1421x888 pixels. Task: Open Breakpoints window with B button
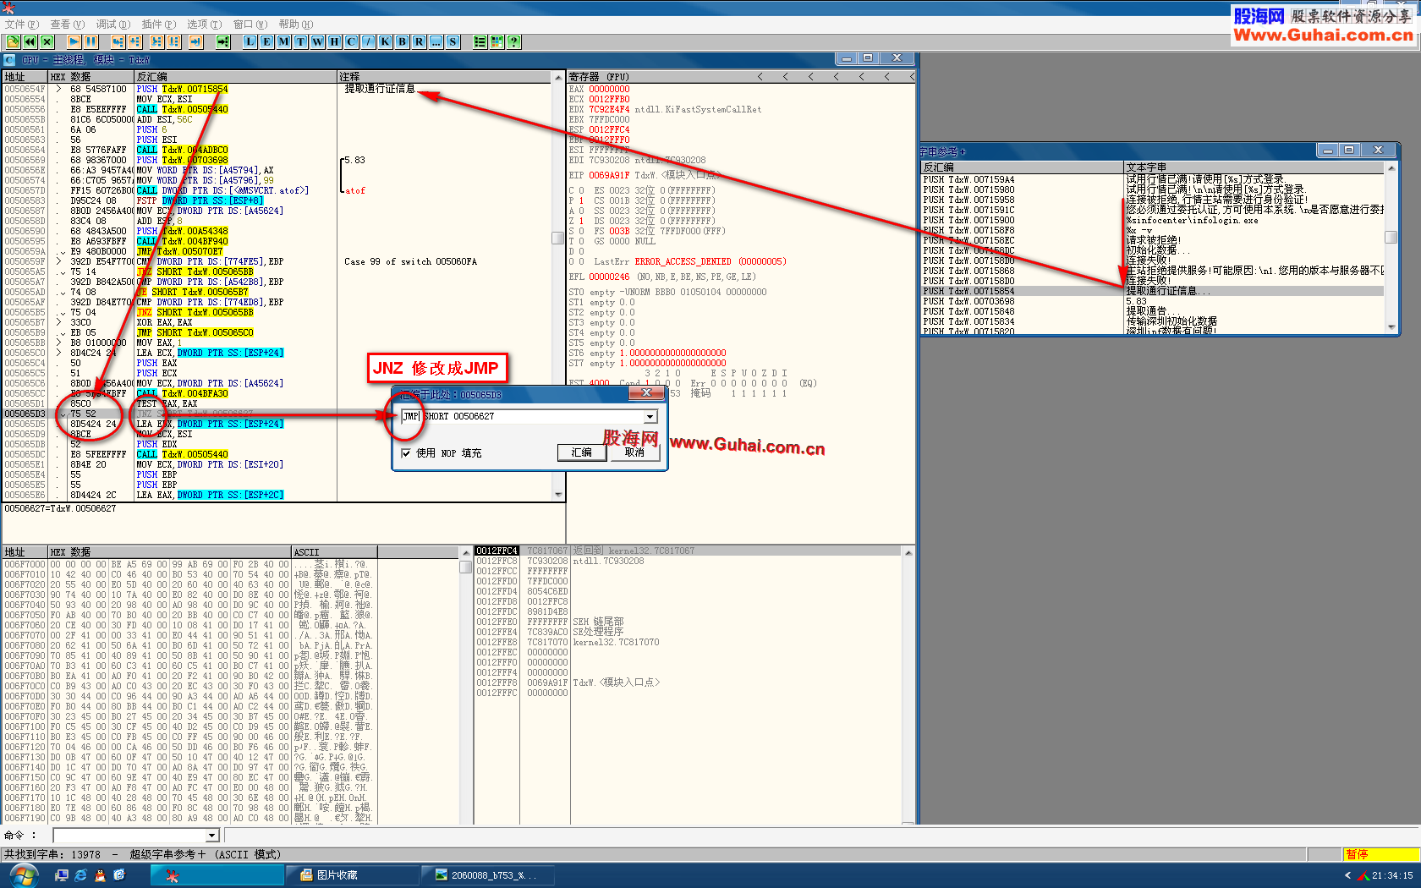coord(403,41)
